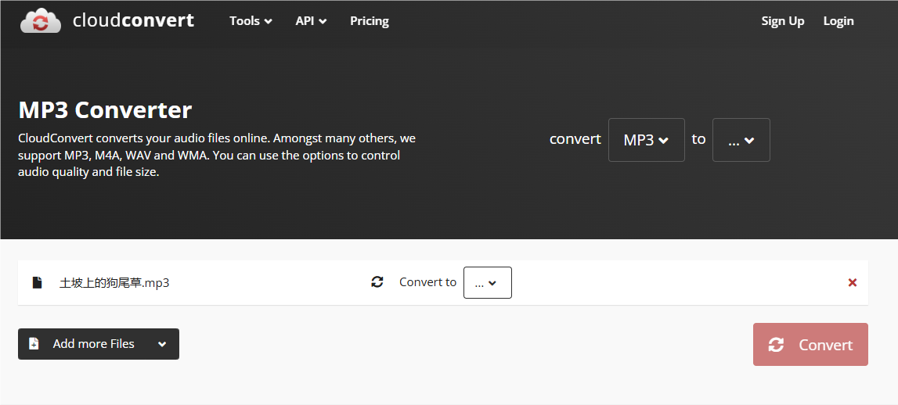Click the red Convert button
Image resolution: width=898 pixels, height=405 pixels.
click(810, 344)
